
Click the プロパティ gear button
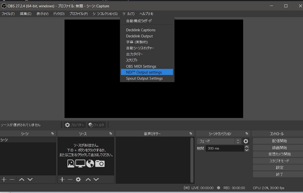tap(74, 125)
